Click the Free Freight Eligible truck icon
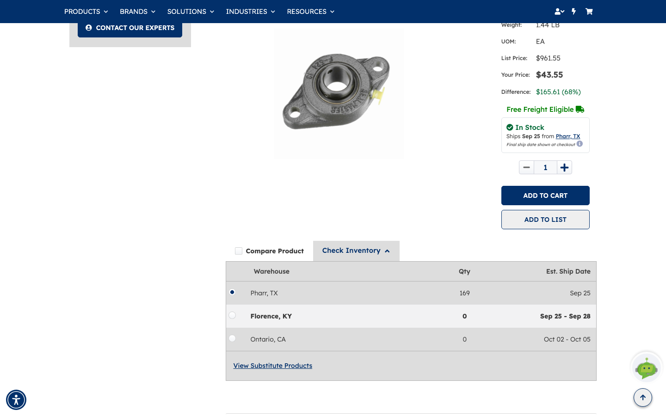Viewport: 666px width, 416px height. click(x=580, y=110)
